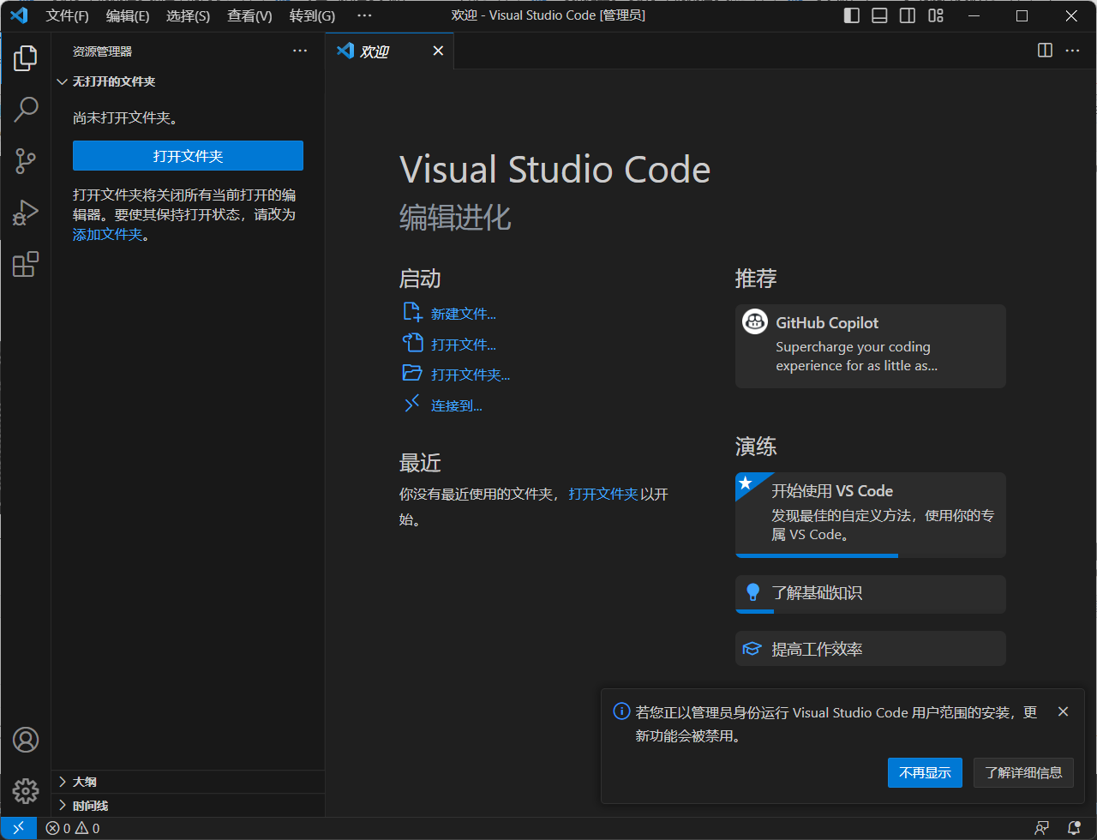1097x840 pixels.
Task: Expand the 大纲 section
Action: (x=188, y=782)
